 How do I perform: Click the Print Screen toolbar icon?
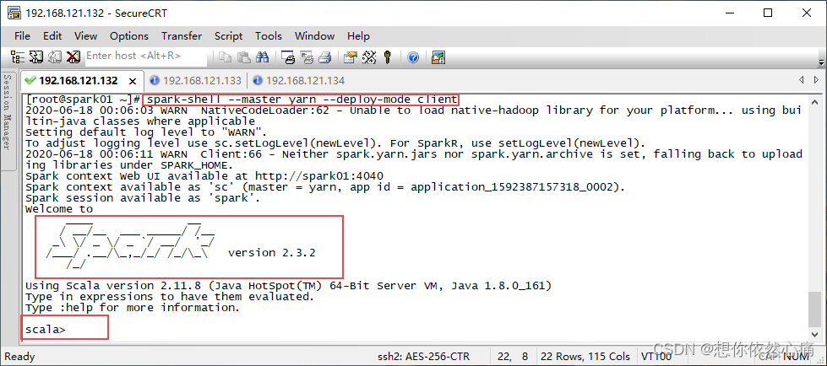(x=288, y=57)
